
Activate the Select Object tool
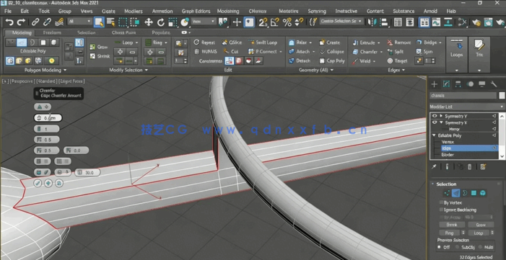click(x=99, y=22)
